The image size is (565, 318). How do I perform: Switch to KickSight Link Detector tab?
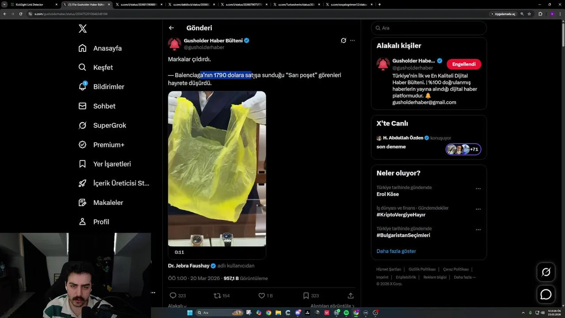[33, 4]
